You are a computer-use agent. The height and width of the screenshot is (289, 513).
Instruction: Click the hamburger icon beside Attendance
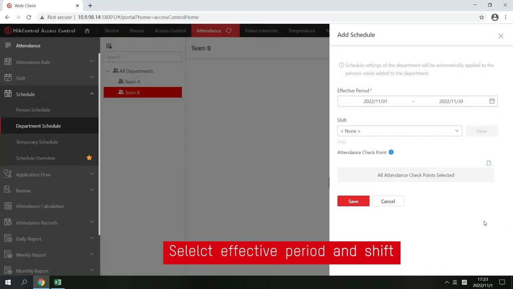coord(8,45)
